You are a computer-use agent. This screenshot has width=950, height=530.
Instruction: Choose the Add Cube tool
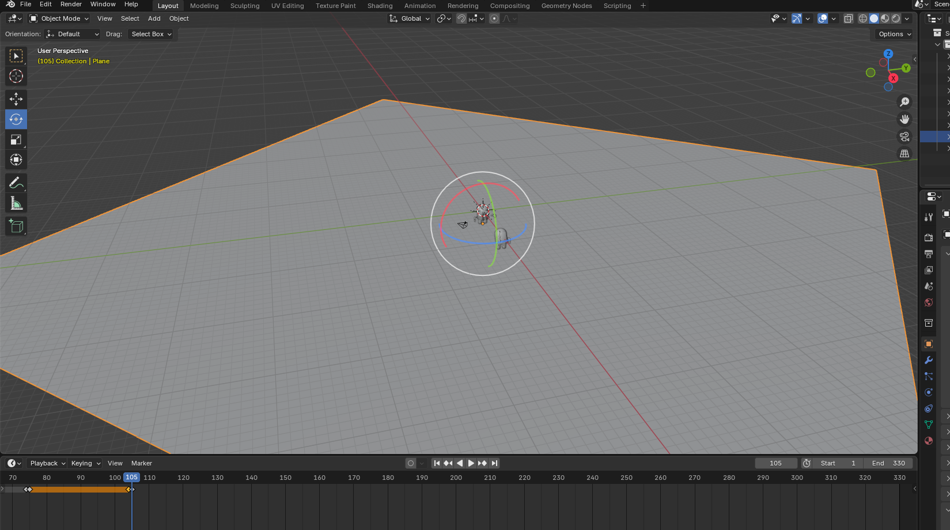[16, 226]
